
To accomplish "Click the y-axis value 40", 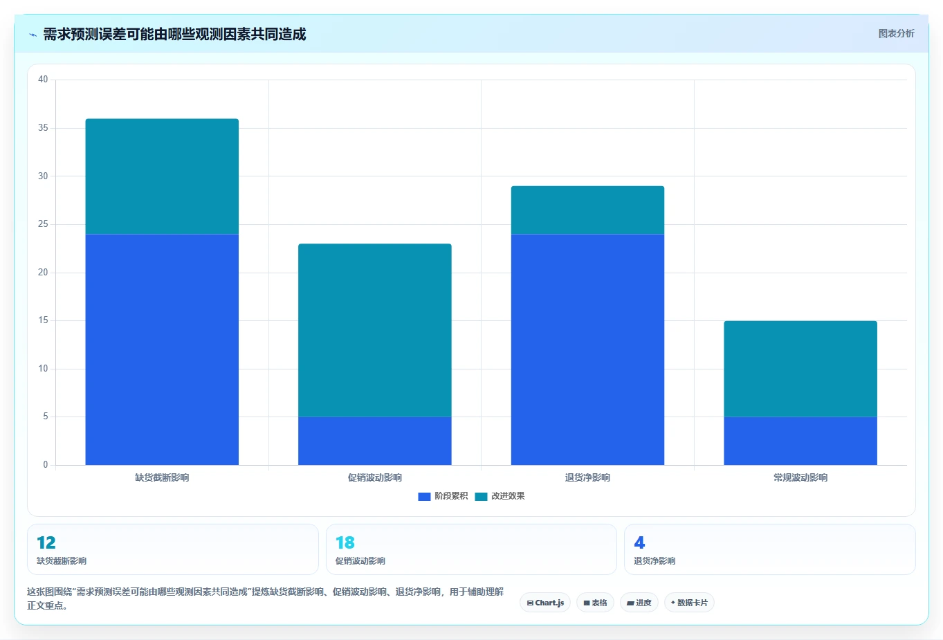I will coord(43,80).
